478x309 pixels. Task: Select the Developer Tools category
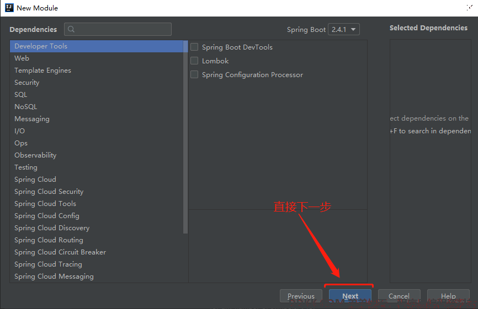tap(97, 46)
